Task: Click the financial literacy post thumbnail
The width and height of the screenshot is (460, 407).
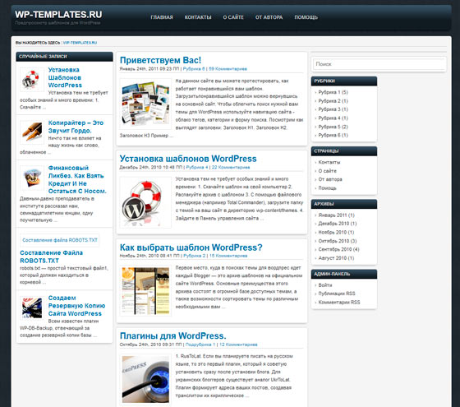Action: (32, 178)
